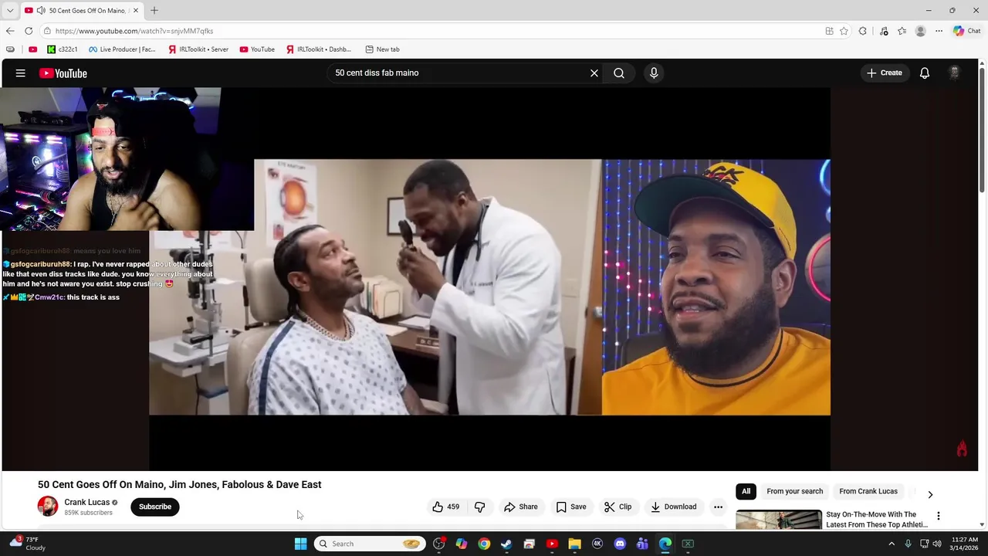Open split screen from address bar
This screenshot has height=556, width=988.
coord(829,31)
